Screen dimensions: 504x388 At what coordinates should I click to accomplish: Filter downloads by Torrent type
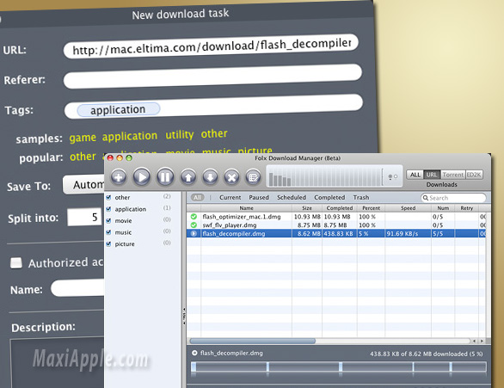(x=452, y=175)
